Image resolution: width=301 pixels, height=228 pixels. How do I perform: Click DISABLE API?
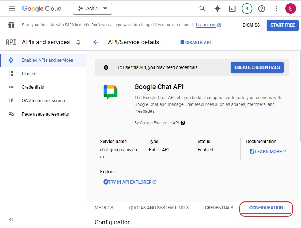[x=196, y=42]
